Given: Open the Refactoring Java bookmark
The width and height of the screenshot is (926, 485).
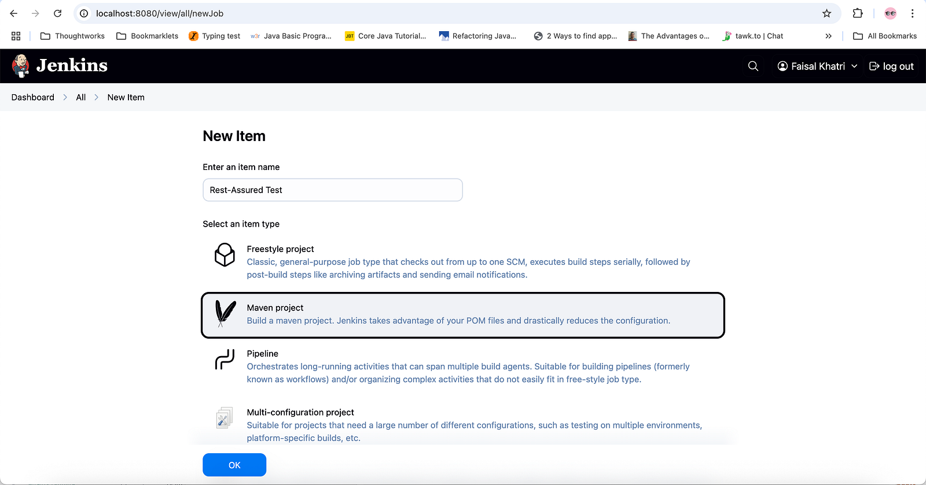Looking at the screenshot, I should tap(477, 36).
